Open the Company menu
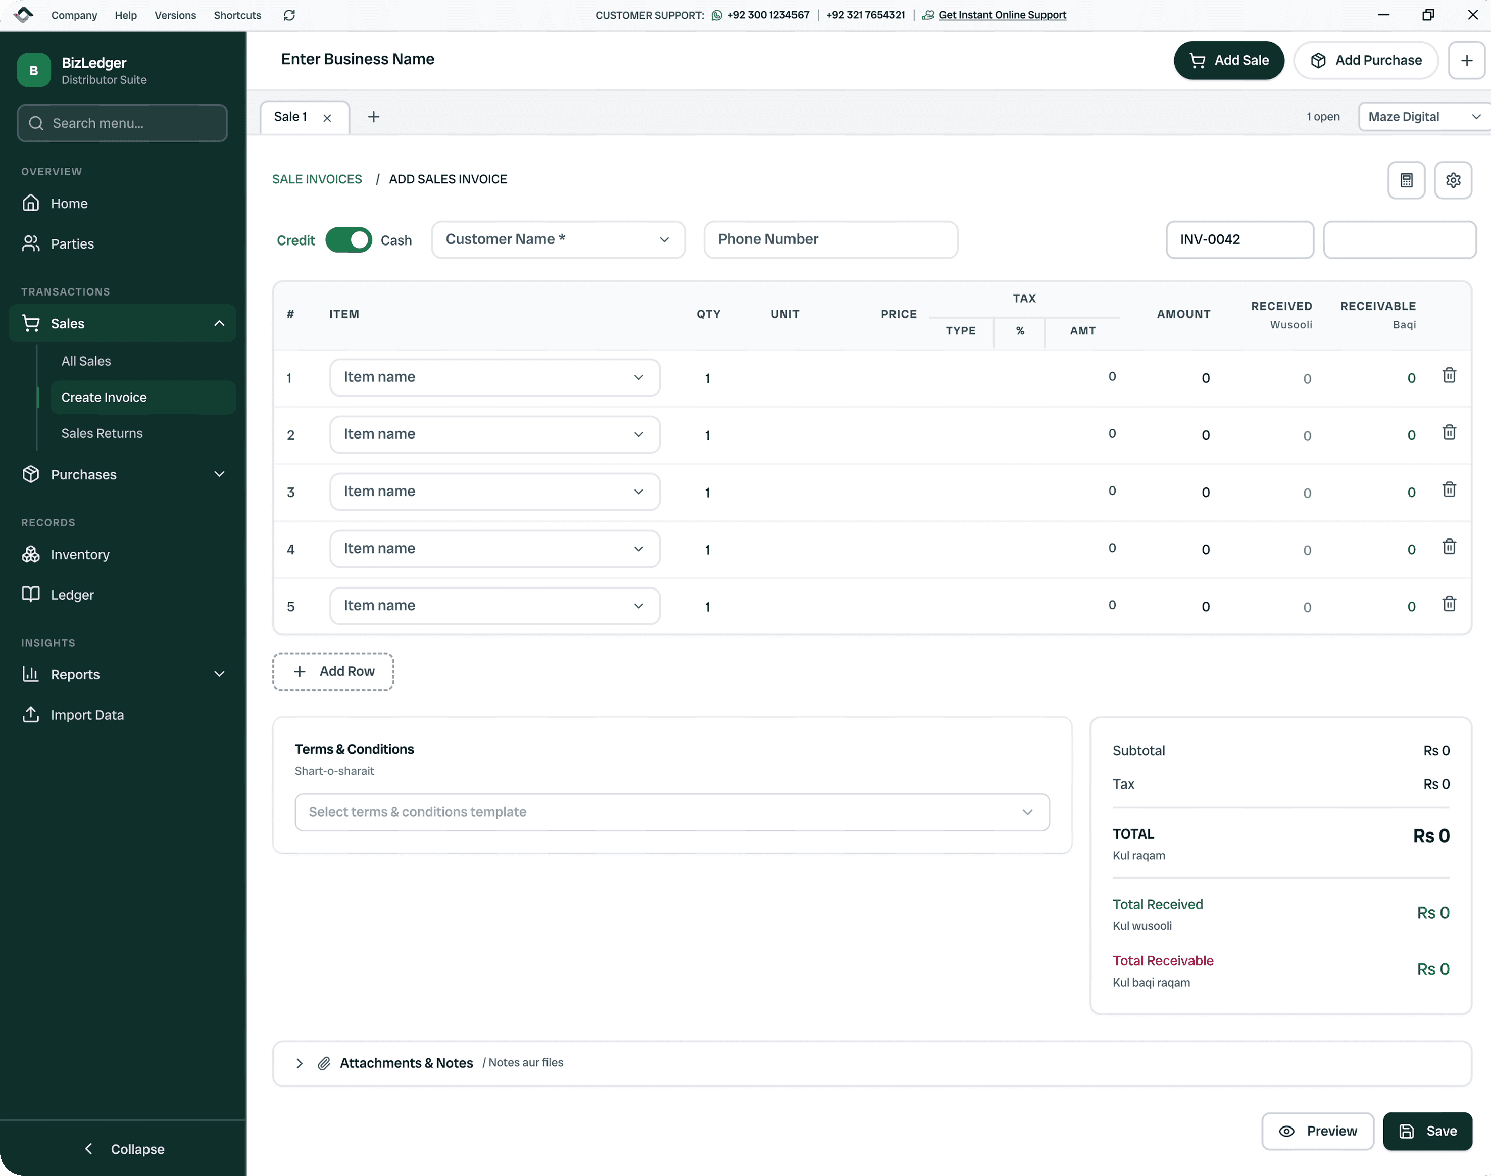The height and width of the screenshot is (1176, 1491). tap(74, 15)
